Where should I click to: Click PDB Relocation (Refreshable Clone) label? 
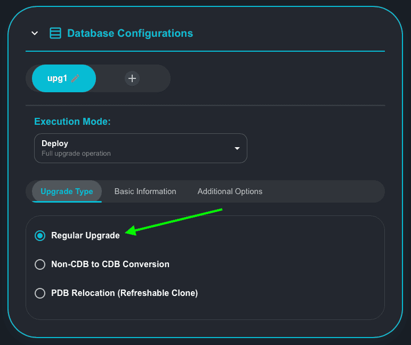click(124, 293)
